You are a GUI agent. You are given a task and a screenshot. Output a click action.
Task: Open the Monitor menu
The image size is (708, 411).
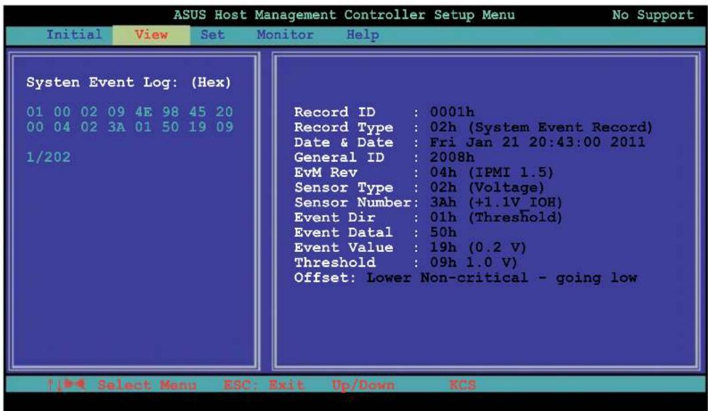click(x=285, y=35)
